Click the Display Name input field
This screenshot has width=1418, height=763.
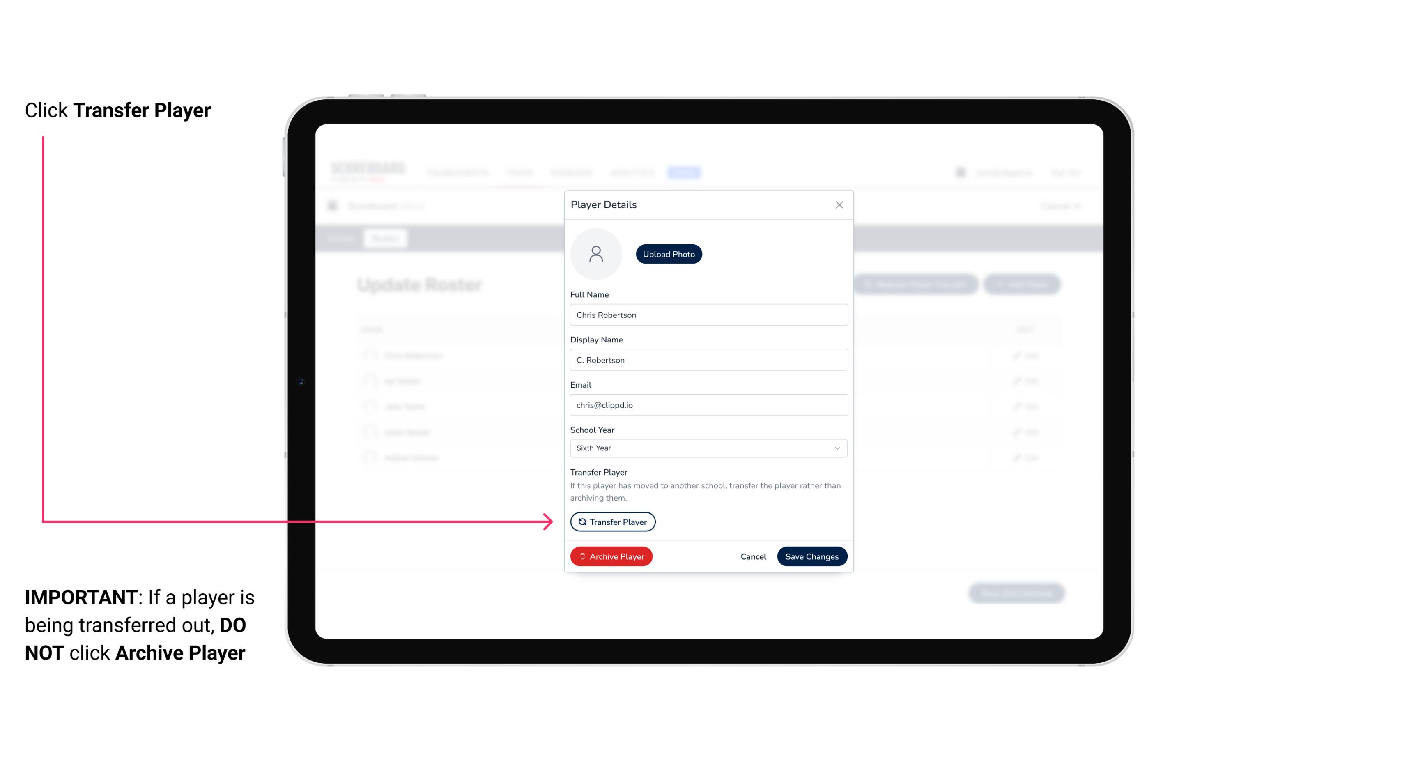click(x=708, y=360)
